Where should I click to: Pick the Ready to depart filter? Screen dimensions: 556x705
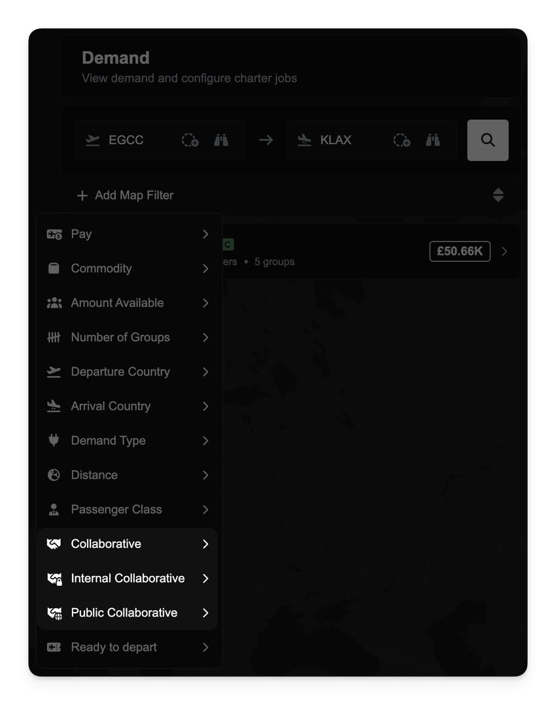[114, 647]
